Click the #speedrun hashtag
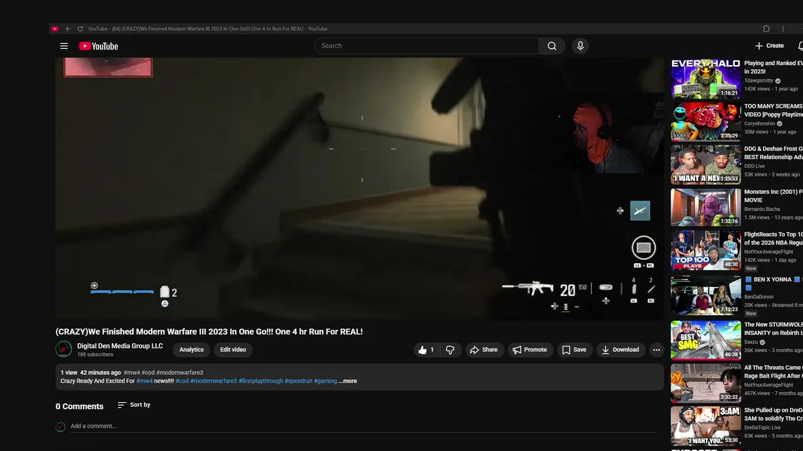The width and height of the screenshot is (803, 451). point(299,381)
